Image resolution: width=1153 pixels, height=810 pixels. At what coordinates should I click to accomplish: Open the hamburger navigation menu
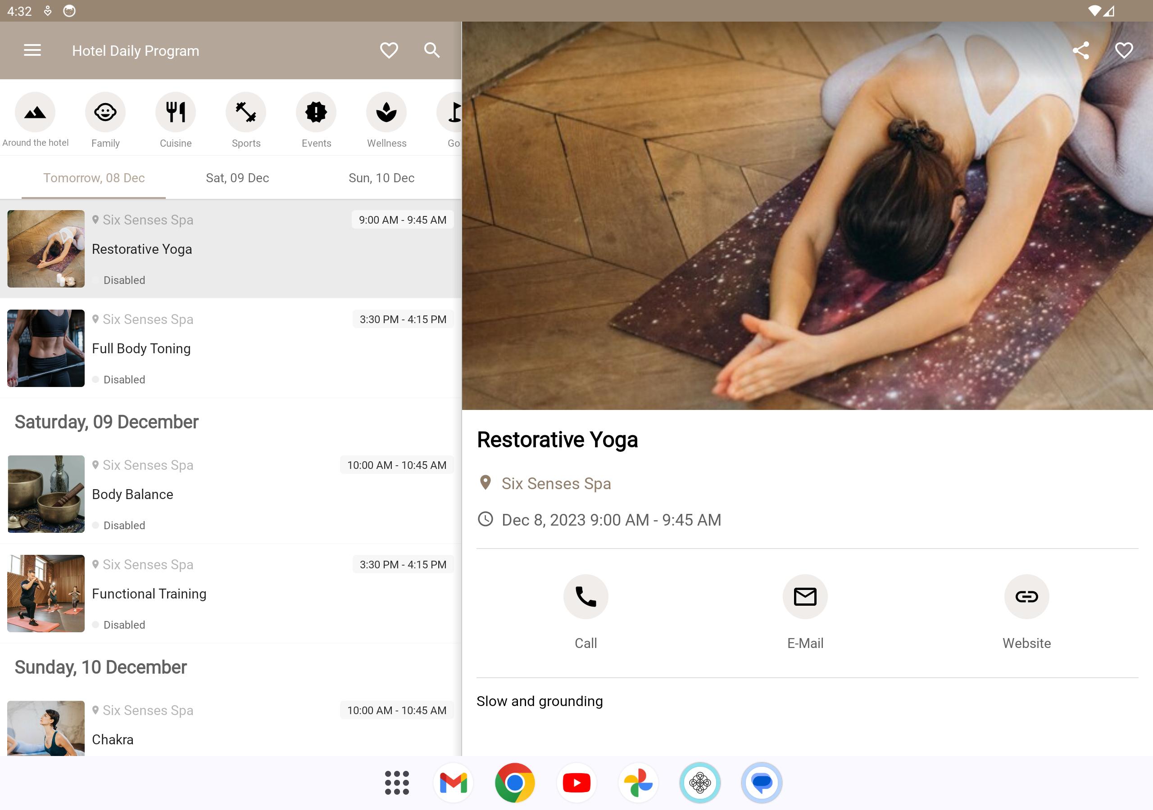tap(32, 50)
